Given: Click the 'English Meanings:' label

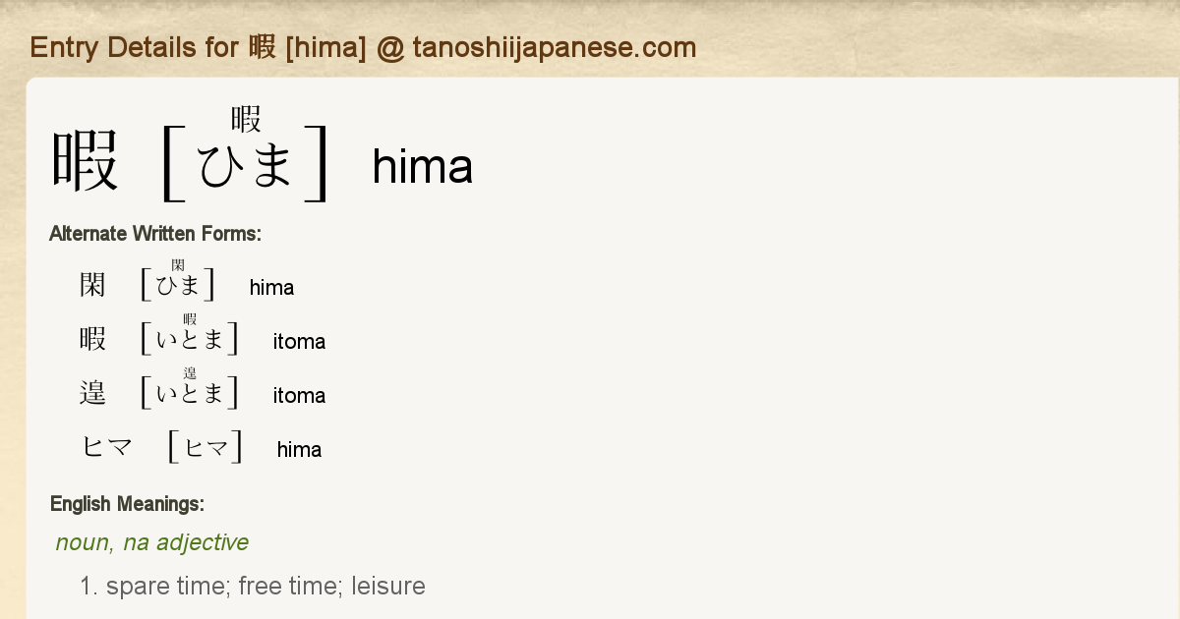Looking at the screenshot, I should coord(127,505).
